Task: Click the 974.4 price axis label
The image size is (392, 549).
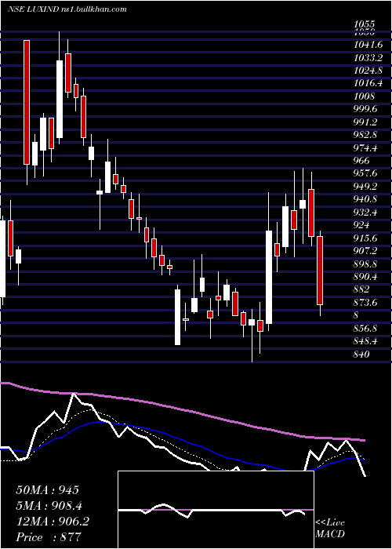Action: [366, 148]
